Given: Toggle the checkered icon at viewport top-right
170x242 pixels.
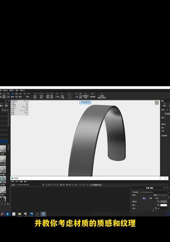Looking at the screenshot, I should pyautogui.click(x=157, y=103).
